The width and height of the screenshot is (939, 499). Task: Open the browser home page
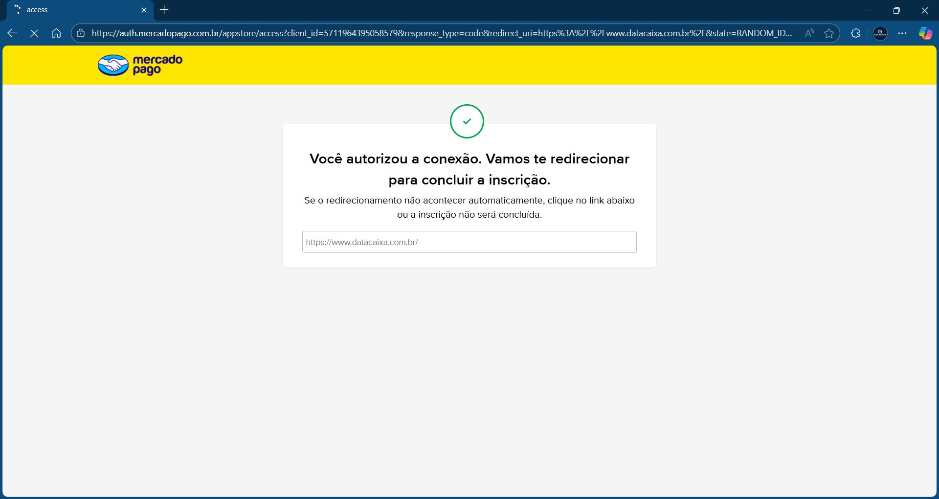point(56,33)
